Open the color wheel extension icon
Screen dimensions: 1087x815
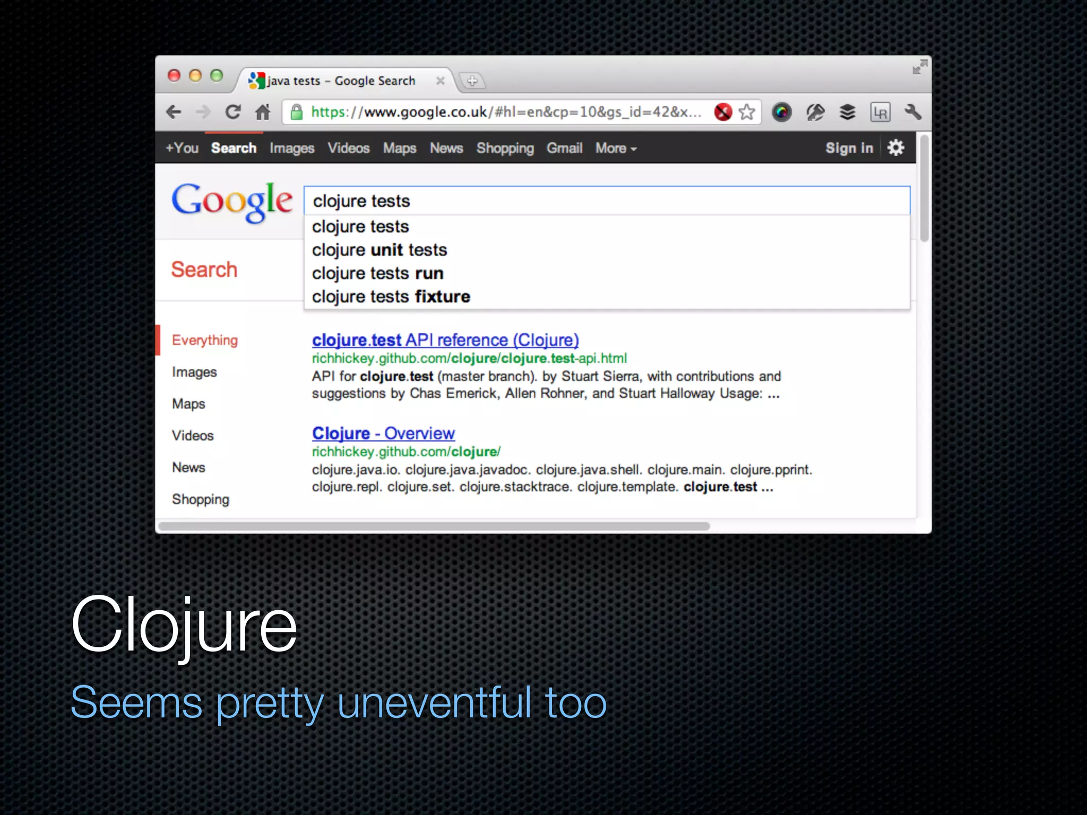pos(781,112)
